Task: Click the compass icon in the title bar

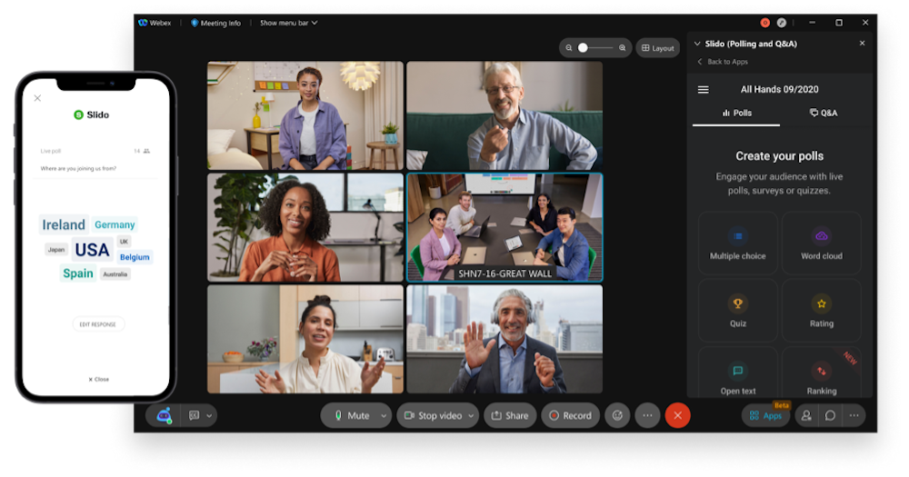Action: (x=782, y=23)
